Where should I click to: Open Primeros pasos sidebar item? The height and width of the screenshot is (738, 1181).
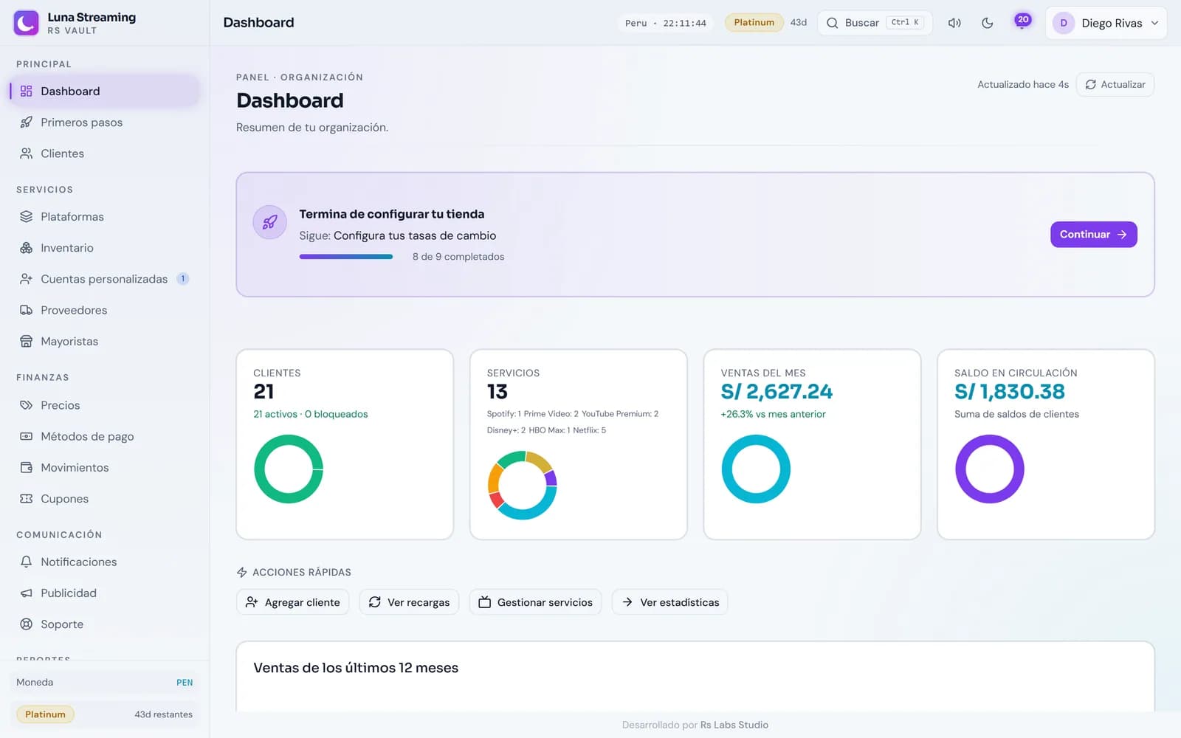[x=104, y=123]
